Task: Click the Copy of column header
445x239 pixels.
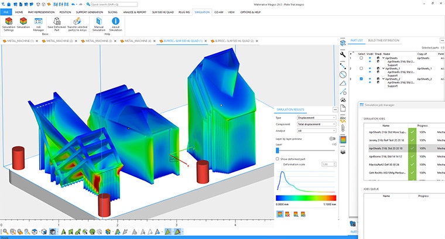Action: tap(422, 54)
